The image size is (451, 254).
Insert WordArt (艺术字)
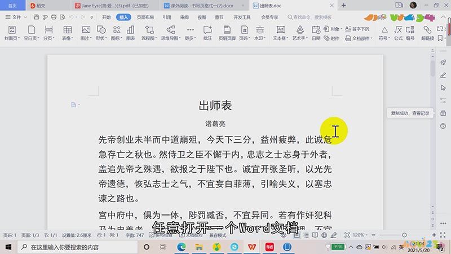pyautogui.click(x=300, y=33)
